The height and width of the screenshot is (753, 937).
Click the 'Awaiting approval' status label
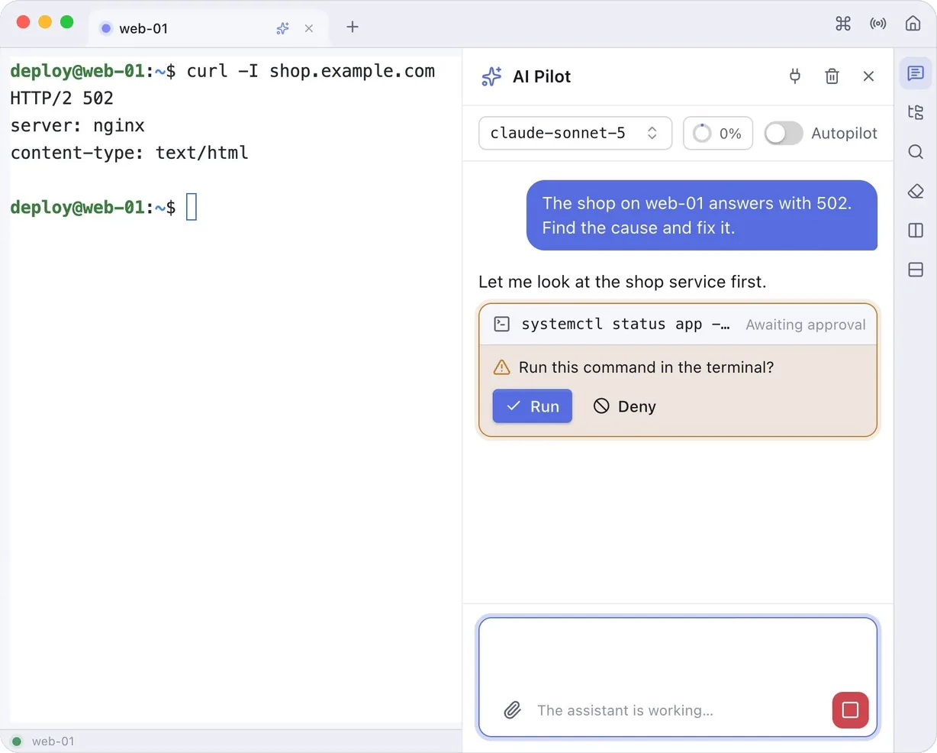coord(806,325)
